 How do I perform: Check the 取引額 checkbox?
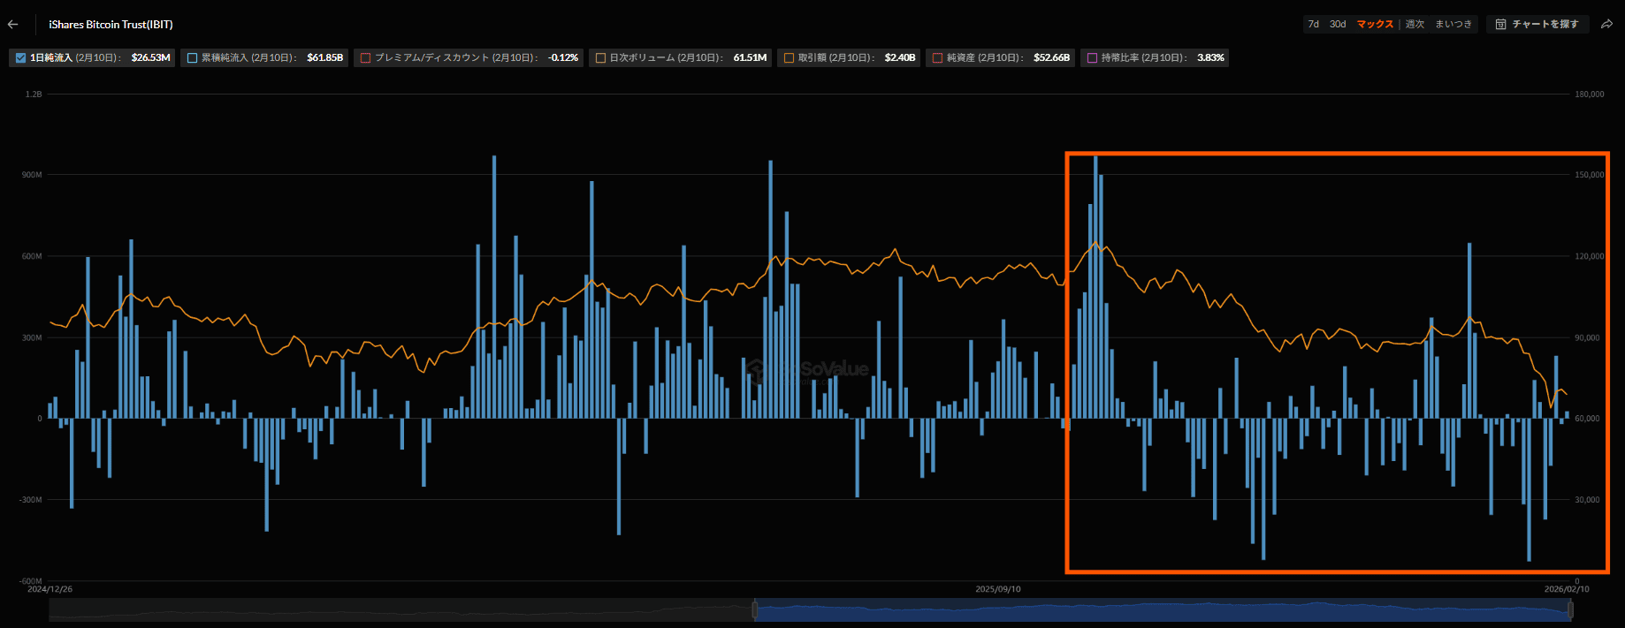(789, 58)
